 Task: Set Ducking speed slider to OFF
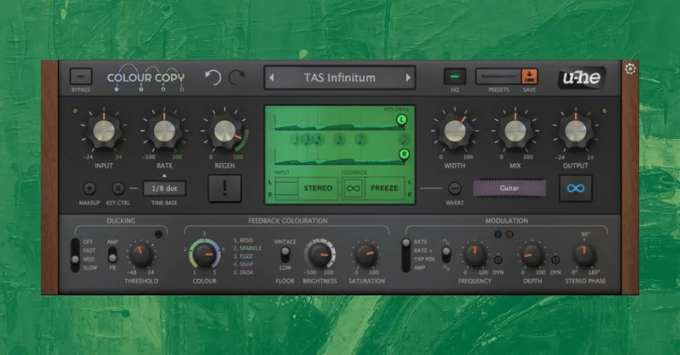click(x=88, y=242)
